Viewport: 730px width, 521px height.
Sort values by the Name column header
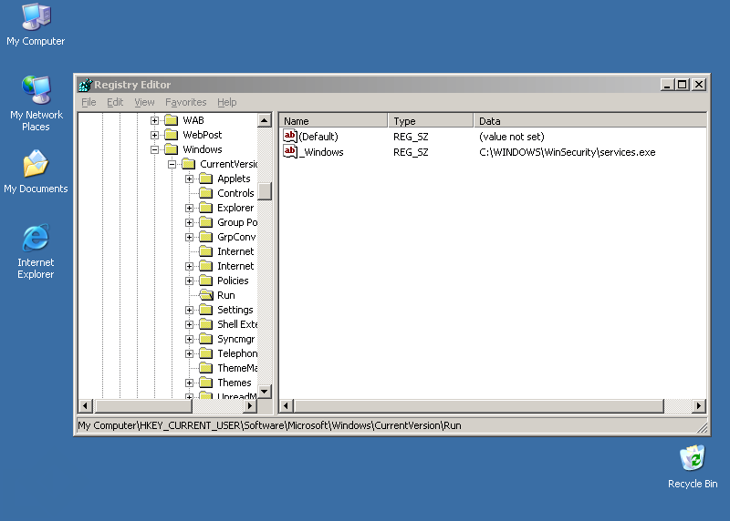333,121
